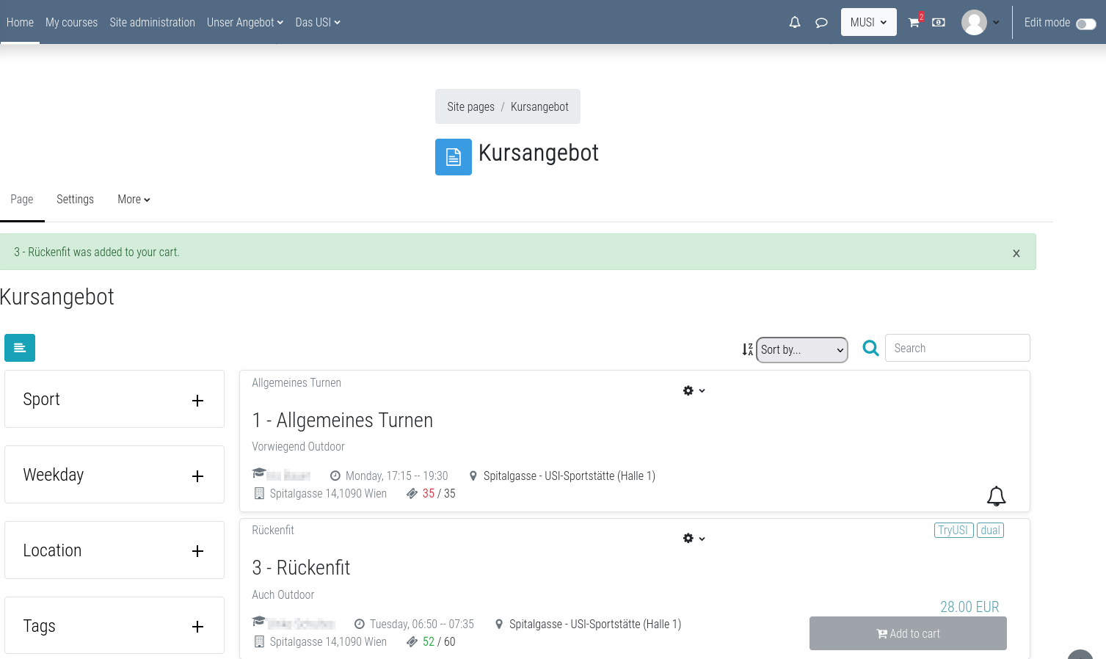Click the 35 / 35 places text

439,494
